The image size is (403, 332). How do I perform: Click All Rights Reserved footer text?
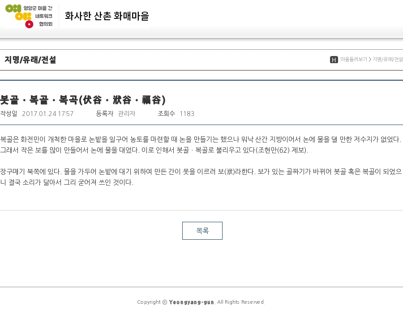[x=241, y=302]
